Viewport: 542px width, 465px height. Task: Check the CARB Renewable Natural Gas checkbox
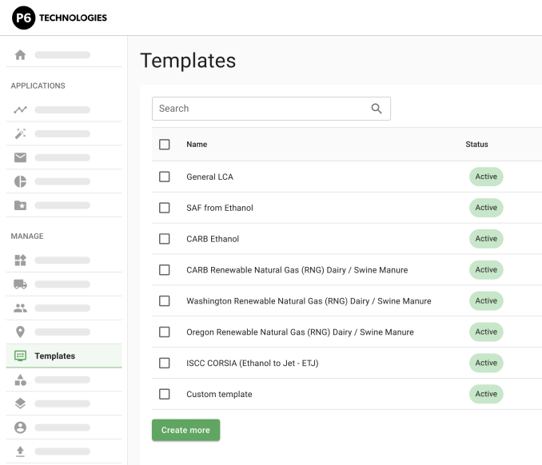tap(164, 270)
